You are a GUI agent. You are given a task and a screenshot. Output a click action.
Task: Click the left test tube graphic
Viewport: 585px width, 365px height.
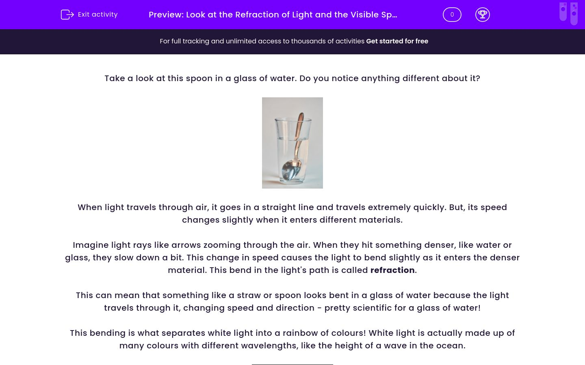click(x=563, y=13)
